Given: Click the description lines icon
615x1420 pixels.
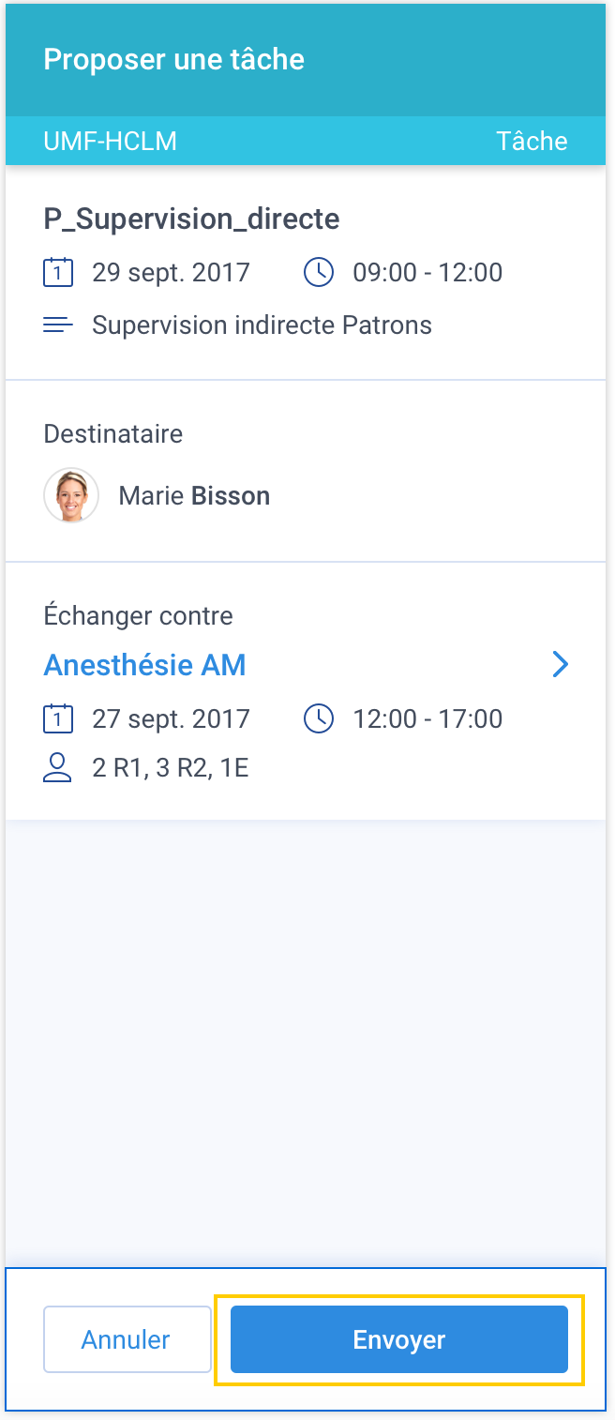Looking at the screenshot, I should (58, 325).
